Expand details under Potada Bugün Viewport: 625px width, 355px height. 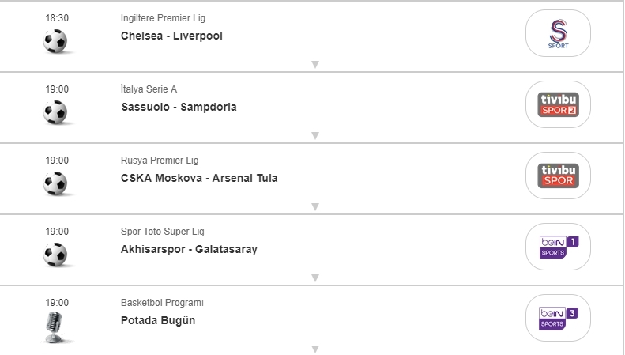[x=314, y=349]
